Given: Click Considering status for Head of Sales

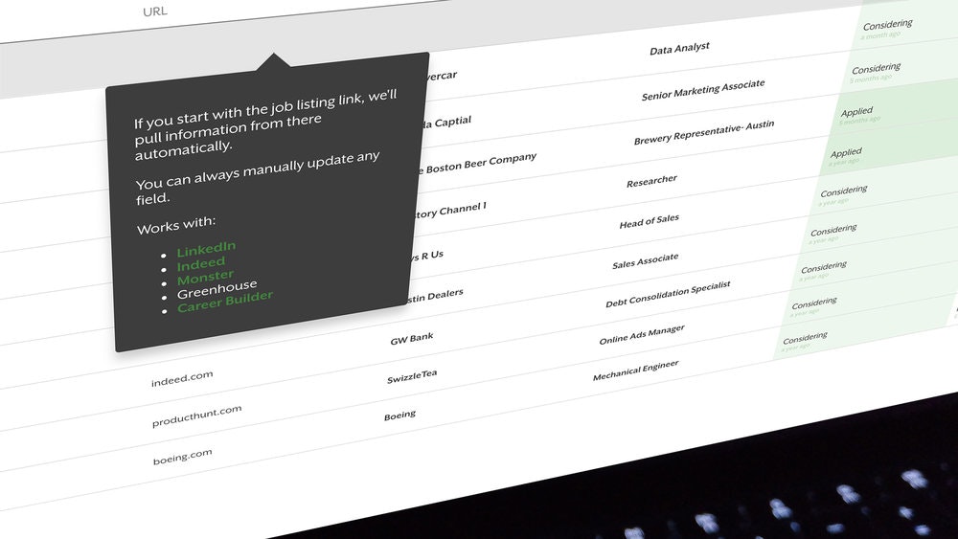Looking at the screenshot, I should (844, 191).
